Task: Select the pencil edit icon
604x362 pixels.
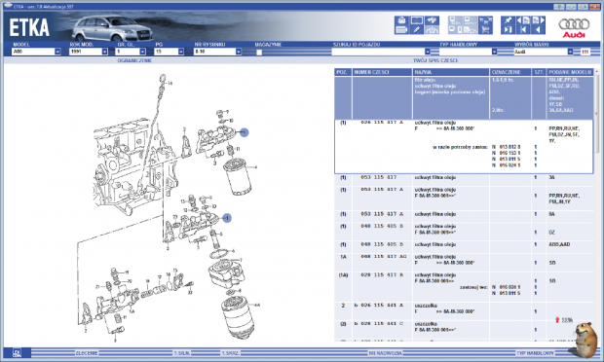Action: [x=417, y=29]
